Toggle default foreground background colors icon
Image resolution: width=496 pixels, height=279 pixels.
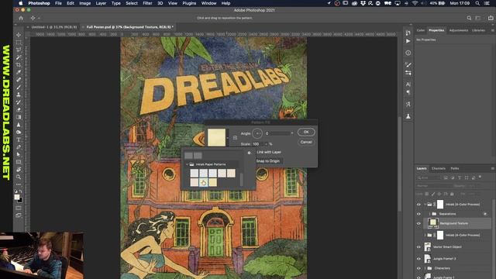(15, 191)
